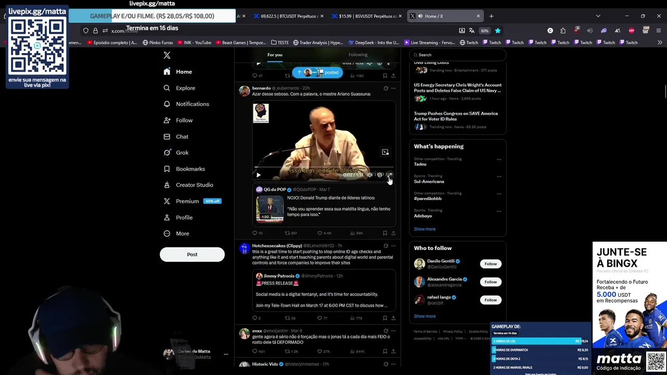Open Bookmarks in the sidebar
Screen dimensions: 667x375
click(x=184, y=169)
